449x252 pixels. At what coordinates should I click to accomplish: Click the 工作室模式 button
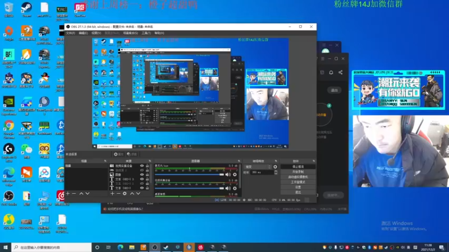click(x=298, y=182)
